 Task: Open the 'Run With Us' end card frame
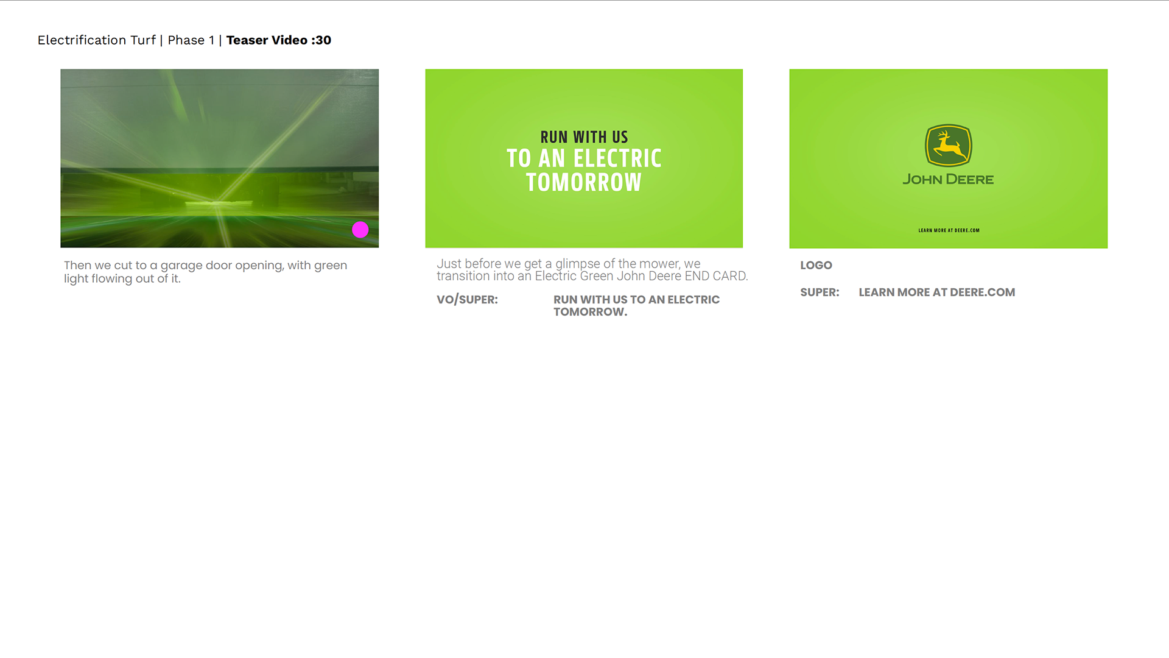pyautogui.click(x=584, y=158)
